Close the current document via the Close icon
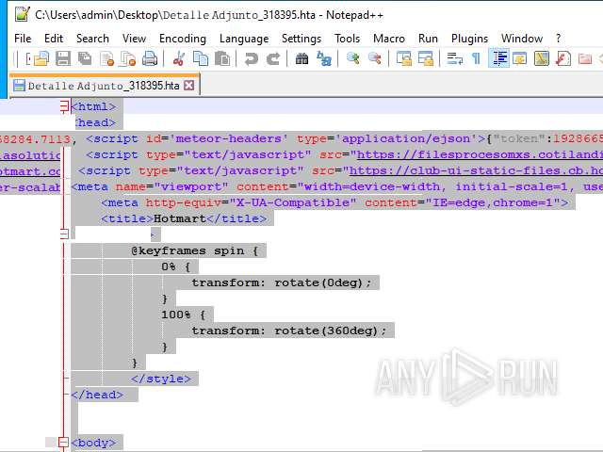 coord(106,58)
